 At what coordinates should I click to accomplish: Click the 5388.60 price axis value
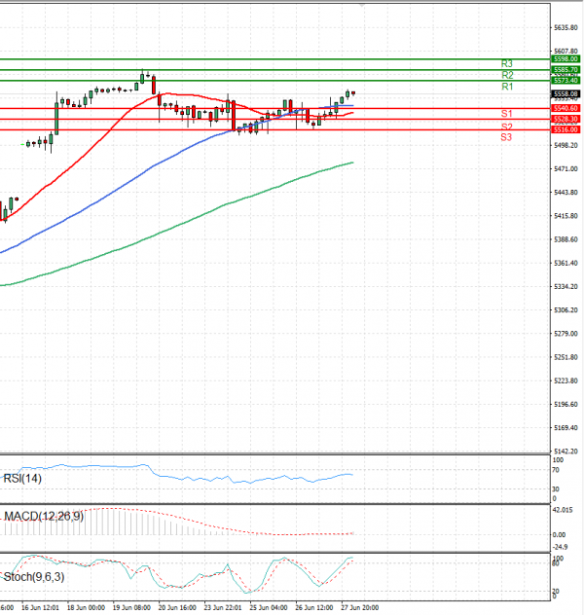pyautogui.click(x=566, y=239)
